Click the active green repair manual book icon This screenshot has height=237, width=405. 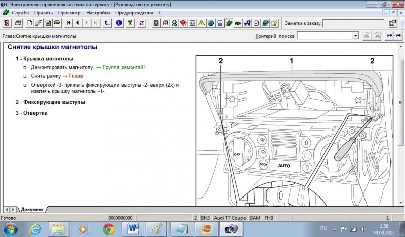click(x=229, y=23)
